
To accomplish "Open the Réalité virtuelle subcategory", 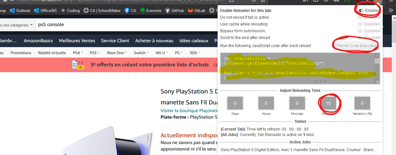I will coord(52,53).
